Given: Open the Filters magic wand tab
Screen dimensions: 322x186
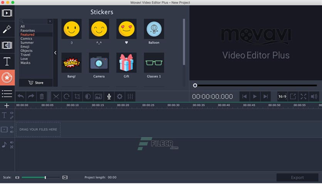Looking at the screenshot, I should click(7, 29).
